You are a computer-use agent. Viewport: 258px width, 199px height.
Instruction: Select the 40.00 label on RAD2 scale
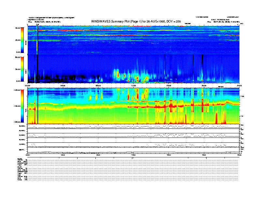point(18,28)
